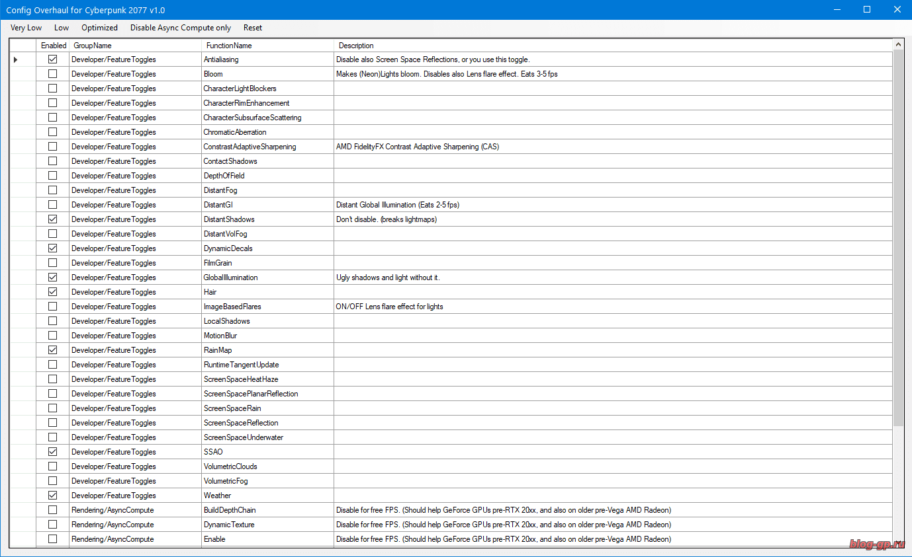Screen dimensions: 912x557
Task: Apply the Low preset
Action: pos(62,28)
